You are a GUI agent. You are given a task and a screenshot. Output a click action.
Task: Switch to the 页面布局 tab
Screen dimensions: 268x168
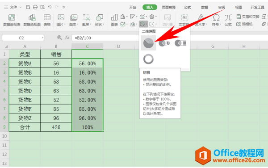168,7
